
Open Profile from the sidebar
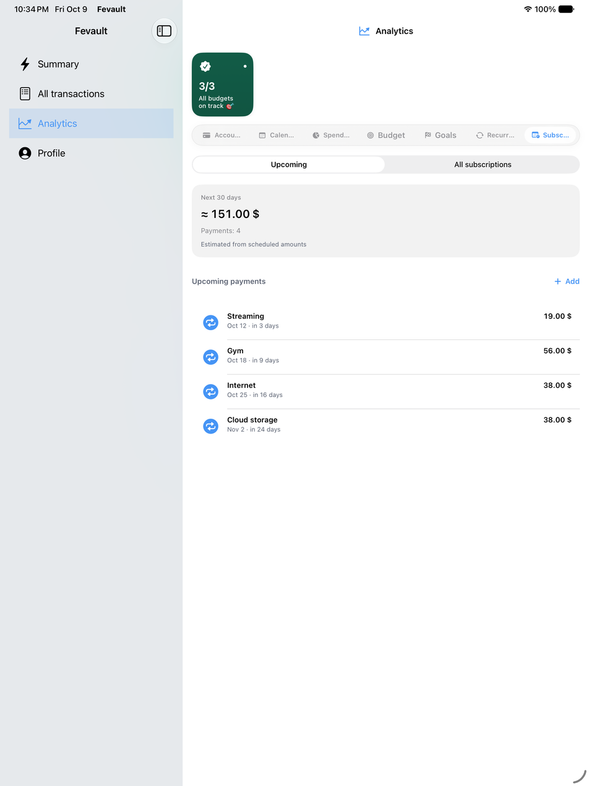tap(91, 153)
